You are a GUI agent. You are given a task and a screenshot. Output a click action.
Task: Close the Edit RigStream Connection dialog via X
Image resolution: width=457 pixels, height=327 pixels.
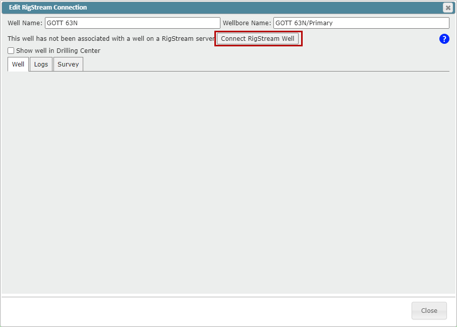(448, 8)
